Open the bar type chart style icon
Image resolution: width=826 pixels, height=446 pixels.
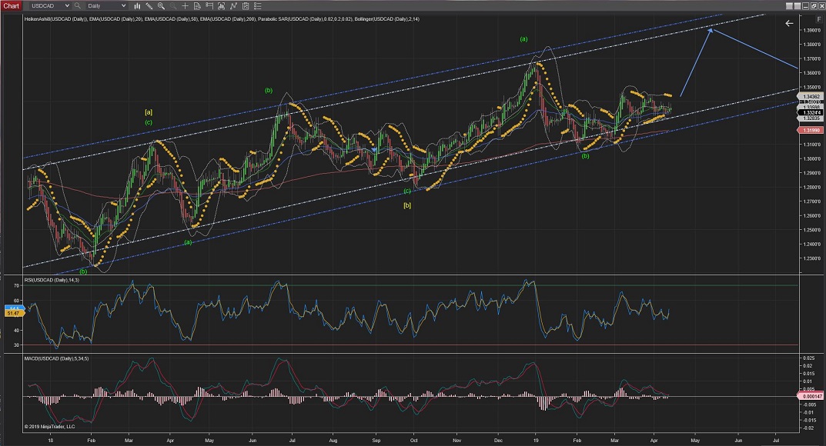tap(137, 6)
